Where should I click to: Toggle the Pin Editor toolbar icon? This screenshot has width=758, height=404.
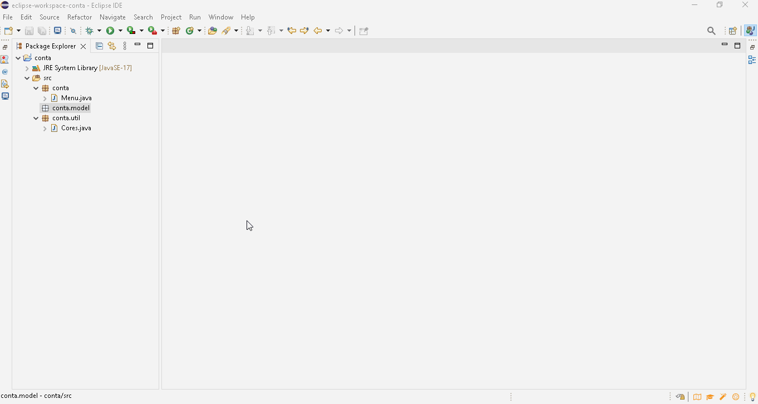[x=363, y=31]
